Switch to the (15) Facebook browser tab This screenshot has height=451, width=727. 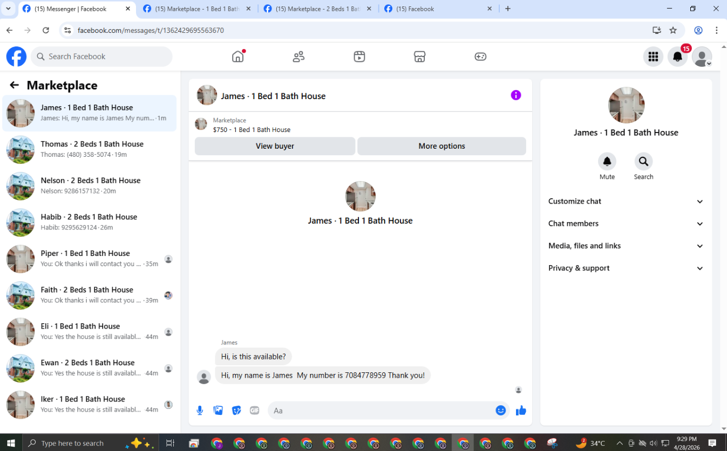tap(438, 9)
